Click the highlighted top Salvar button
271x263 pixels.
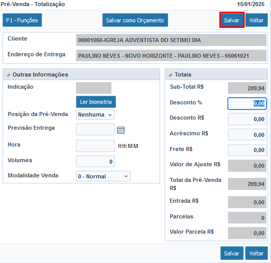[x=232, y=20]
